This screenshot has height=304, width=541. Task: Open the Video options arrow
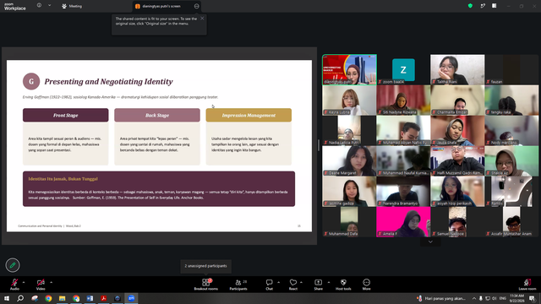[51, 282]
